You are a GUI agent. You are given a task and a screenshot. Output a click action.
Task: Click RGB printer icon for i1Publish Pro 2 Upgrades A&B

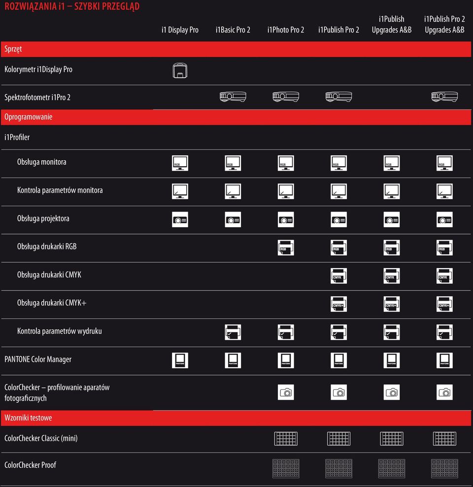[444, 247]
